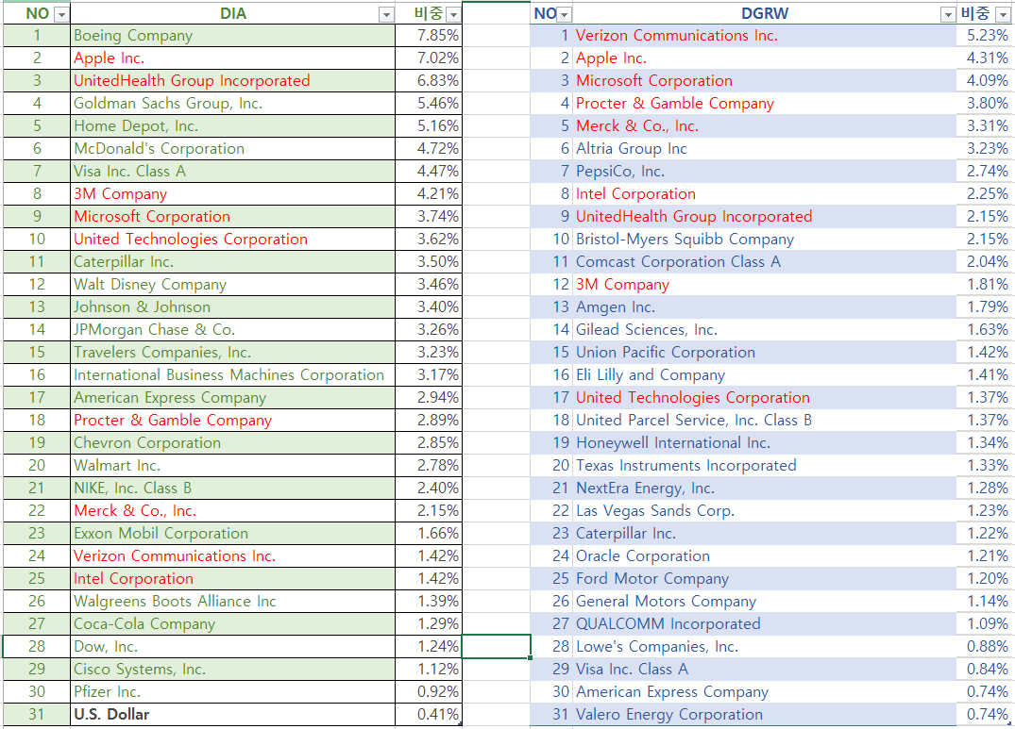Open the filter dropdown on DGRW NO column
The image size is (1015, 729).
(x=565, y=14)
